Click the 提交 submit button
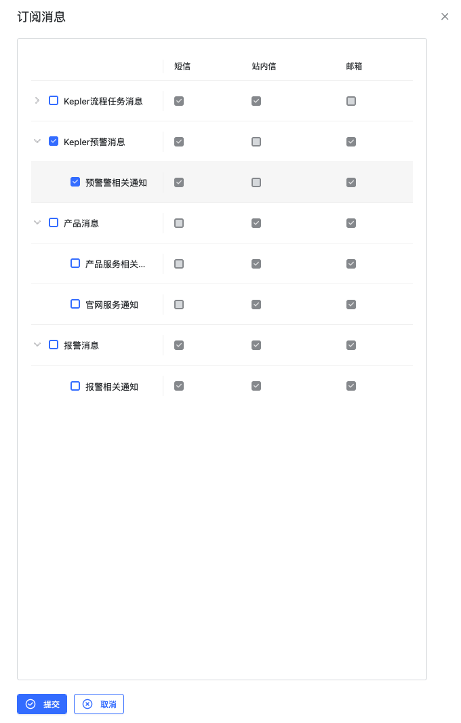This screenshot has width=461, height=723. pyautogui.click(x=42, y=704)
